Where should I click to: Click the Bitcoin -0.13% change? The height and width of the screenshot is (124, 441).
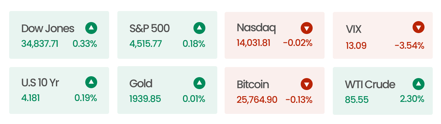point(299,100)
